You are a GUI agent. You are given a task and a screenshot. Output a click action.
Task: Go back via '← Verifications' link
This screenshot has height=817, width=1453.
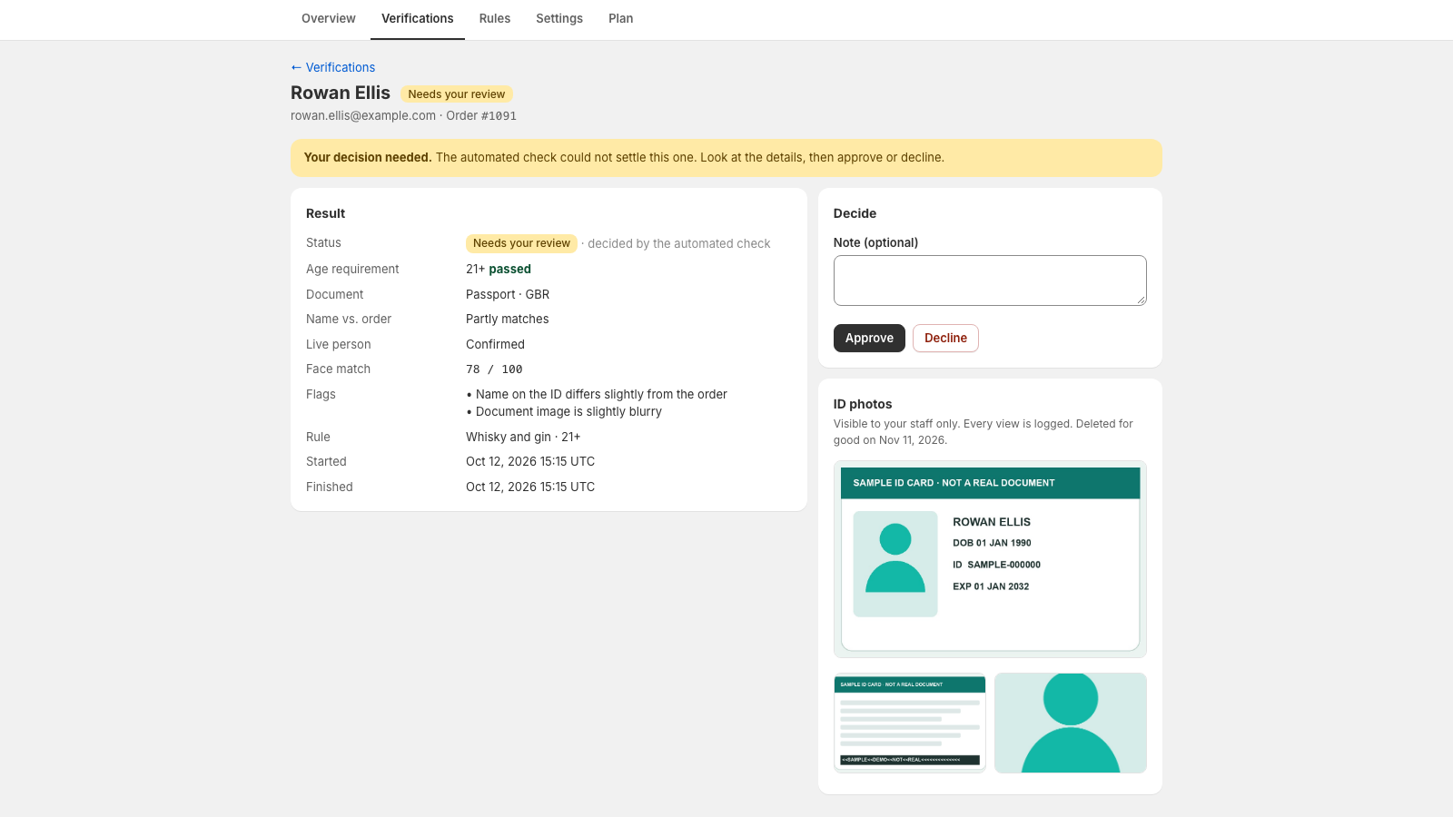pyautogui.click(x=333, y=67)
